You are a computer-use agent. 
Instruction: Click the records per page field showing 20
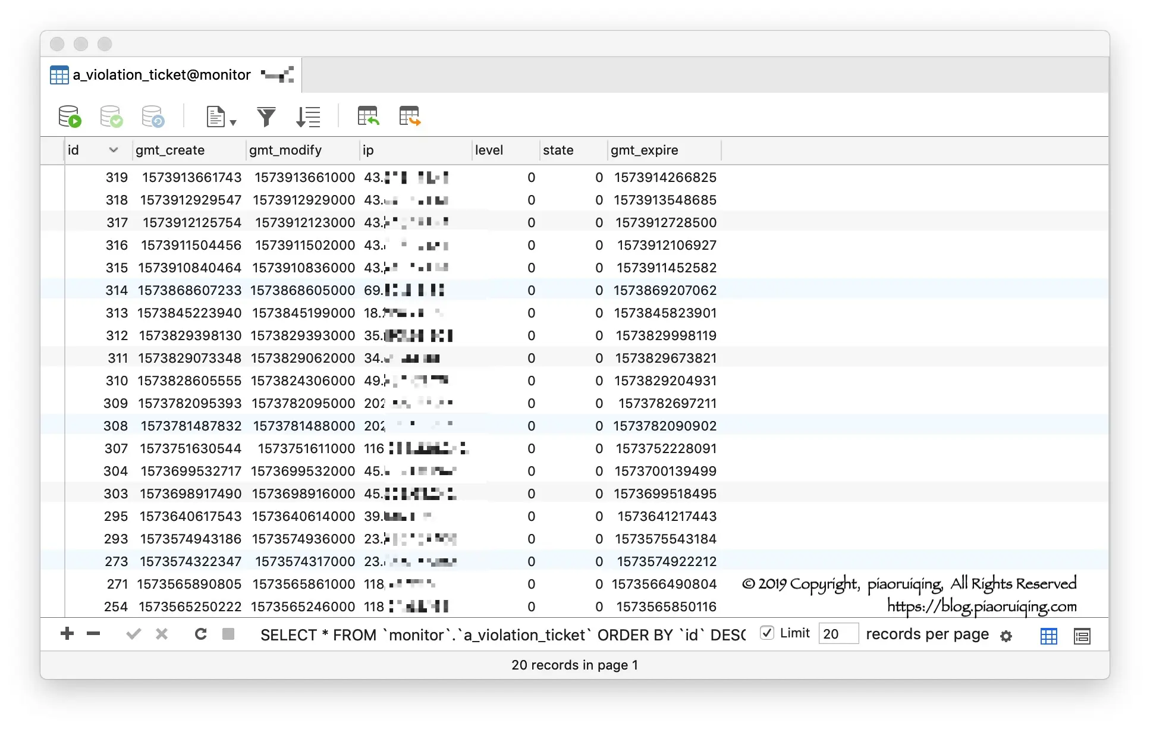[838, 634]
